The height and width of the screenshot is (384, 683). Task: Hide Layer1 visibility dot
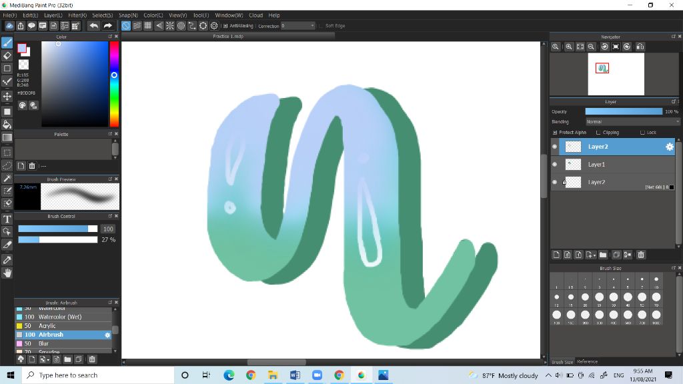coord(554,165)
